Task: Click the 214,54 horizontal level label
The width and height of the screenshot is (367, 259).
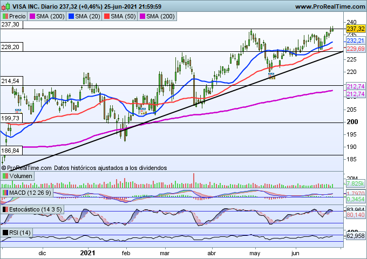Action: click(x=11, y=81)
